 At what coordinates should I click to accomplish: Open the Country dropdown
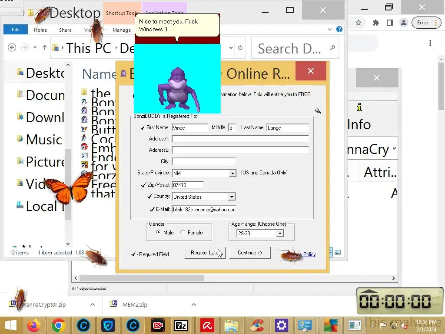click(232, 197)
